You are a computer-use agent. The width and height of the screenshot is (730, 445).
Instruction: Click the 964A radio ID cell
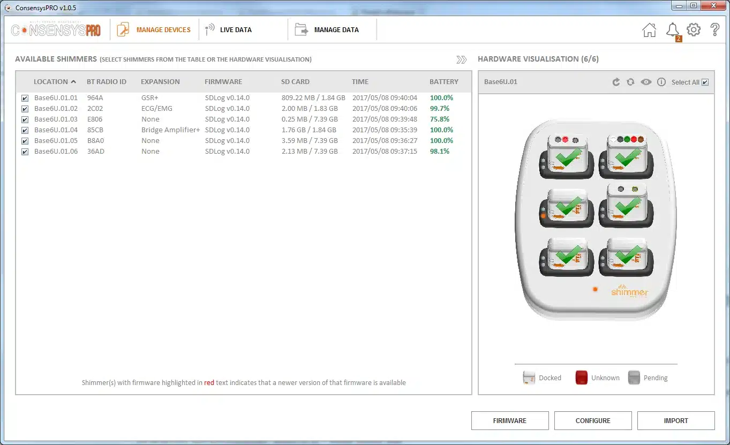pos(95,98)
